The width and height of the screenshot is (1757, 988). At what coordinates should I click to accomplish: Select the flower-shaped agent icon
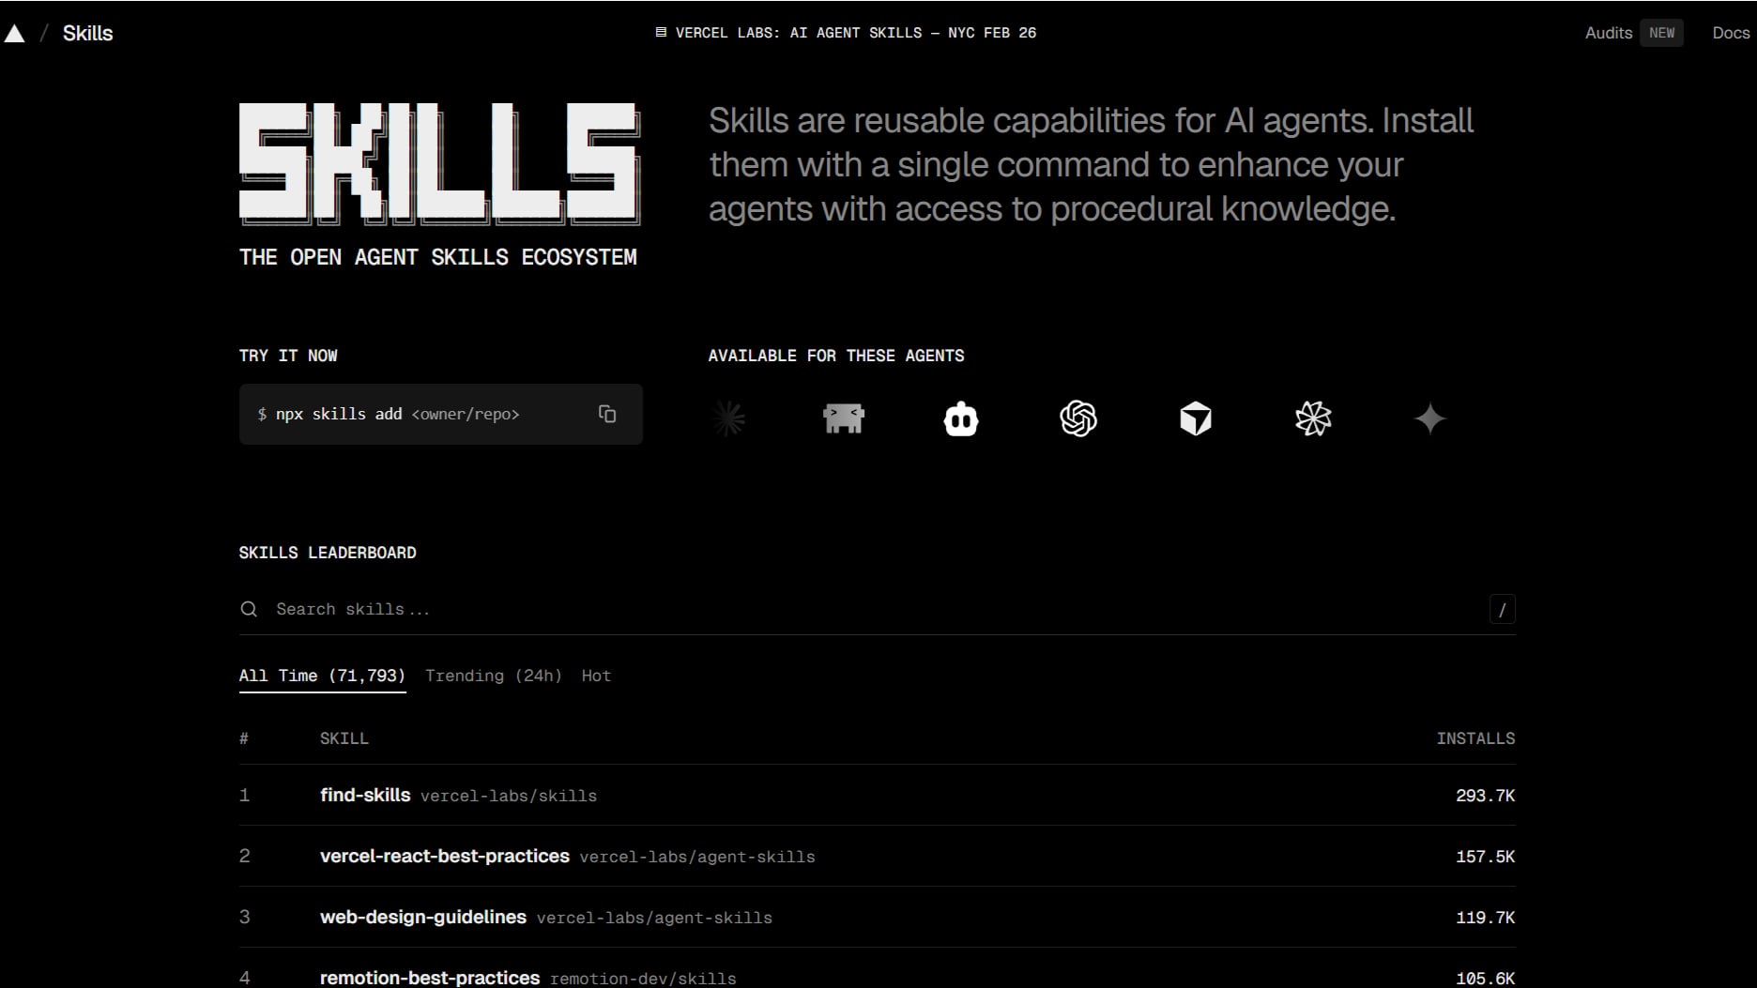pos(1313,418)
